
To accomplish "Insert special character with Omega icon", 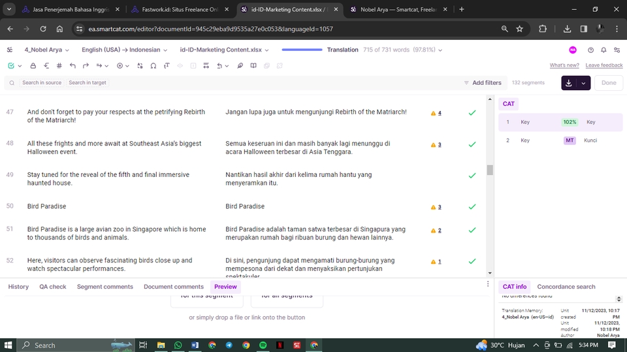I will pos(153,65).
